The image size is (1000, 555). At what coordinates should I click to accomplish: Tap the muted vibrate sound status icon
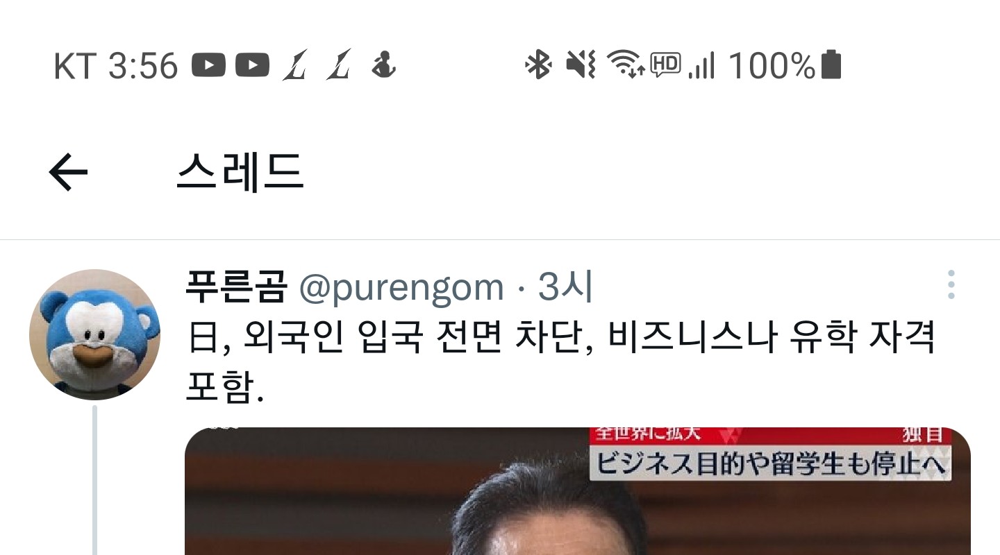(581, 65)
